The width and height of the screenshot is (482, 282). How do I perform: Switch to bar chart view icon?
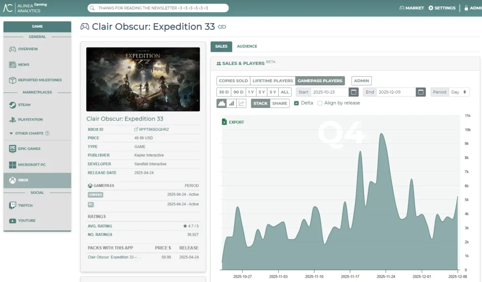coord(232,103)
